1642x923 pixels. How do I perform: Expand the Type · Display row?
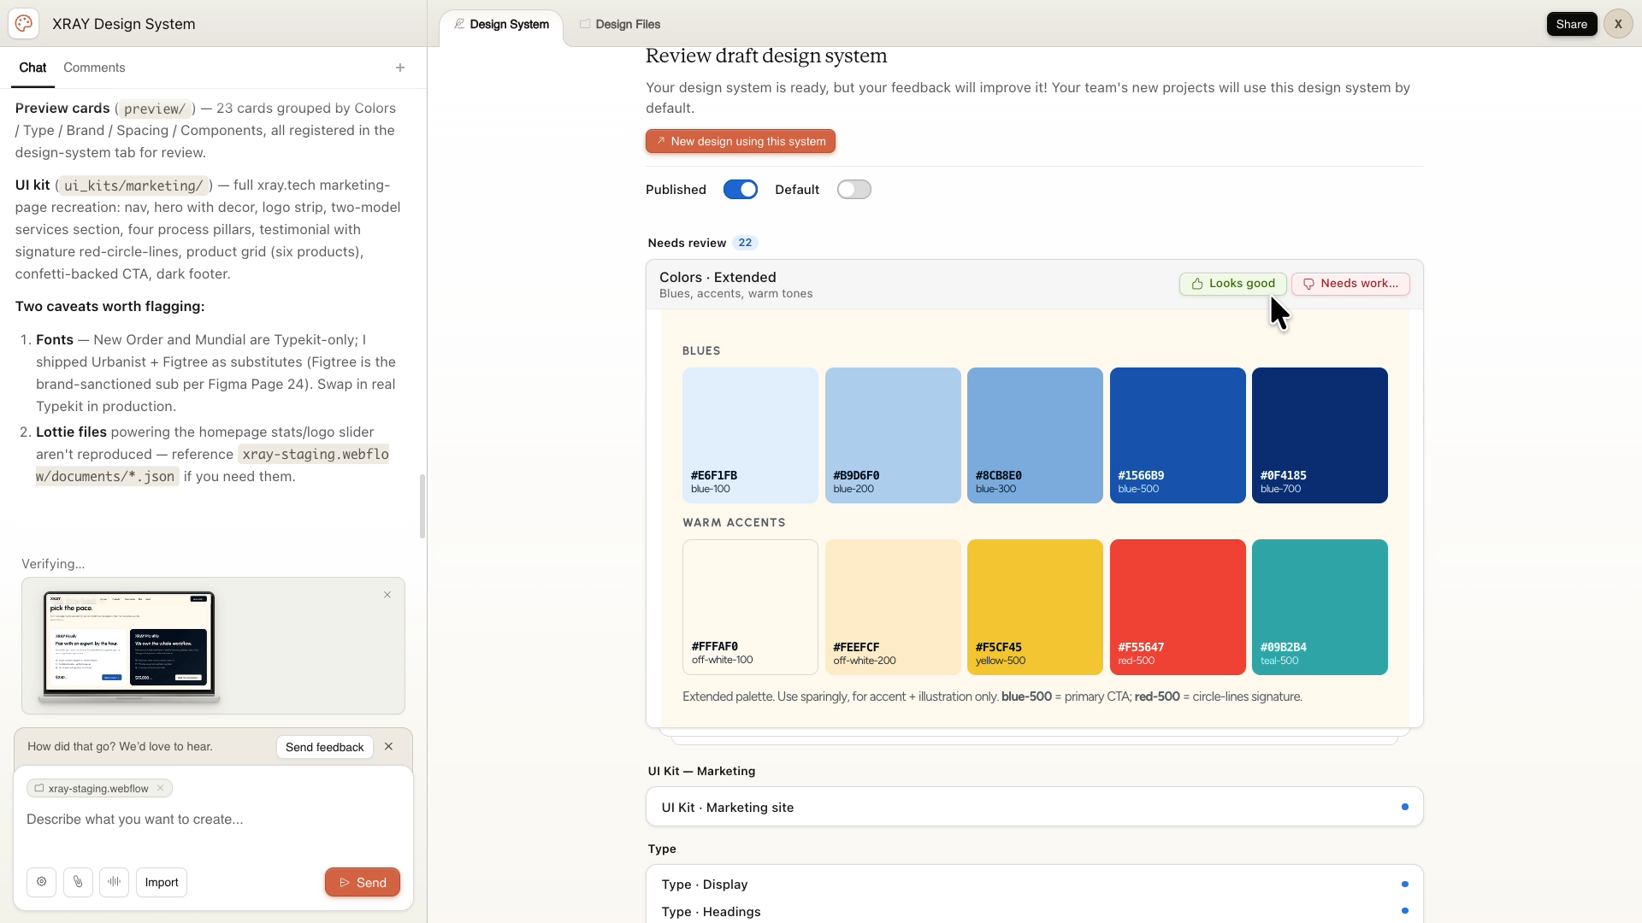click(941, 885)
